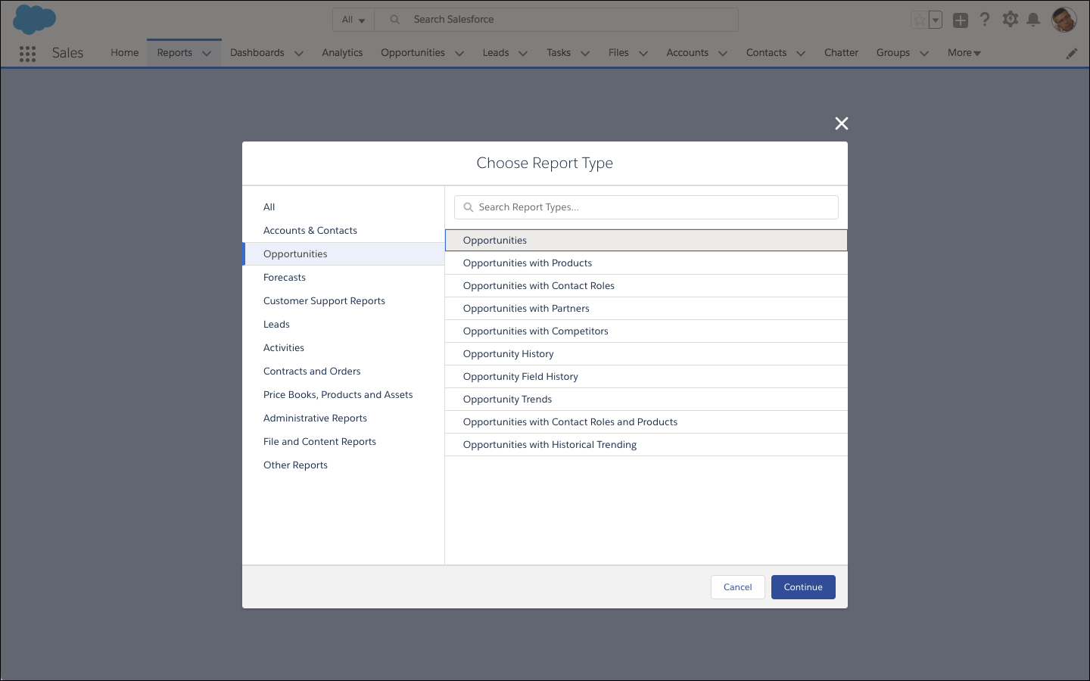The image size is (1090, 681).
Task: Expand the Dashboards tab chevron
Action: pyautogui.click(x=299, y=54)
